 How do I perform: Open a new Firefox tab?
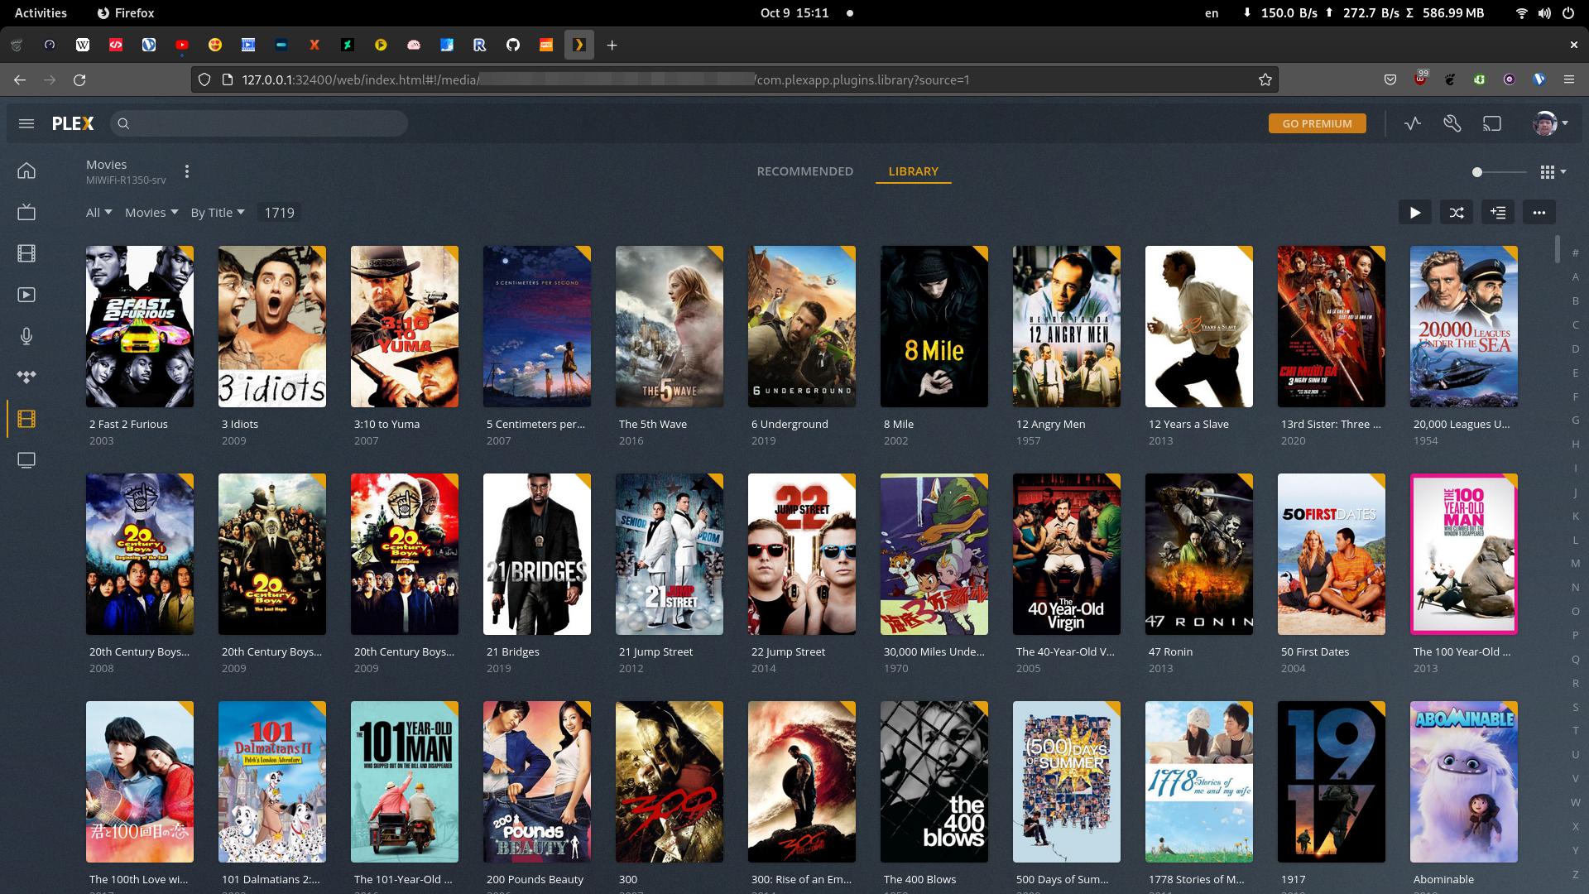612,45
